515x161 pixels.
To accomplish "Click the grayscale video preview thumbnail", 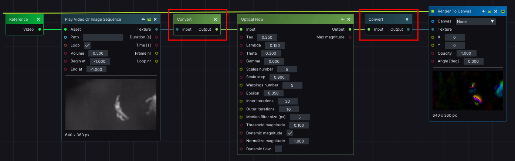I will tap(111, 104).
